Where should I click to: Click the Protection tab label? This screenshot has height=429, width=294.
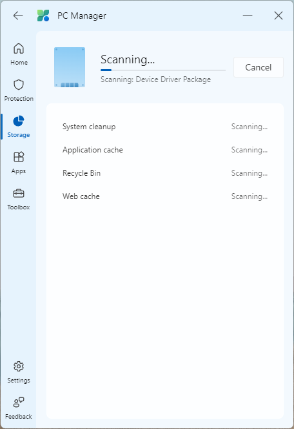tap(19, 98)
